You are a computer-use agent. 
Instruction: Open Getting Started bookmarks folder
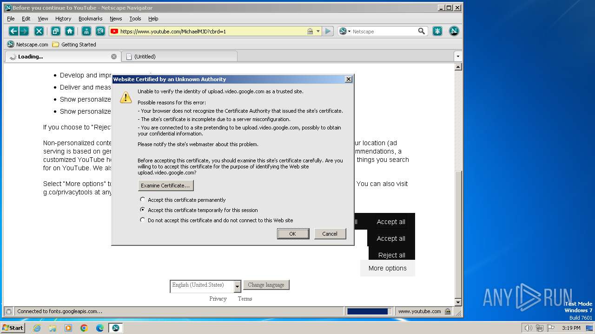(x=74, y=45)
